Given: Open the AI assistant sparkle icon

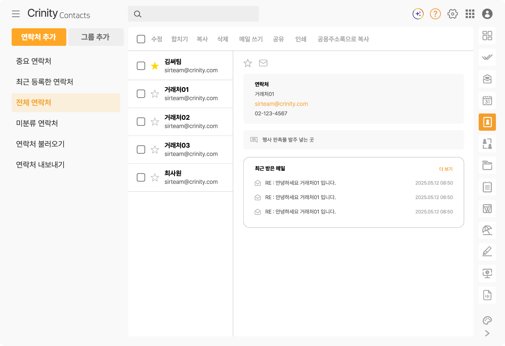Looking at the screenshot, I should [418, 14].
